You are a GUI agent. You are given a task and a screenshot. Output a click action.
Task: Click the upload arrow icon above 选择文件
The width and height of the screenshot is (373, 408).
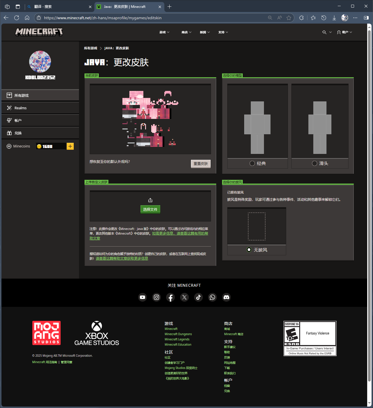click(x=150, y=200)
